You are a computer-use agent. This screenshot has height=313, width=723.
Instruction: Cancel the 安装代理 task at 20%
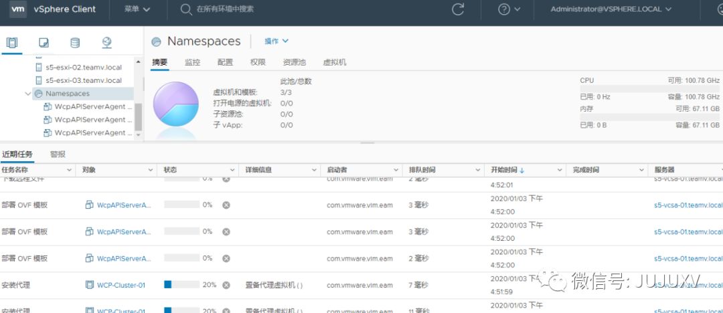[226, 285]
